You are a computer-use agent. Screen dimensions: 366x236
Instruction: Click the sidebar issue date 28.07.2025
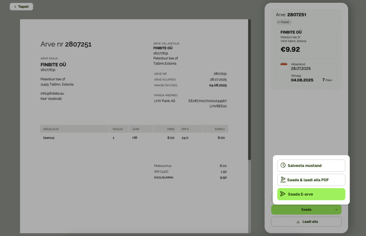point(301,69)
